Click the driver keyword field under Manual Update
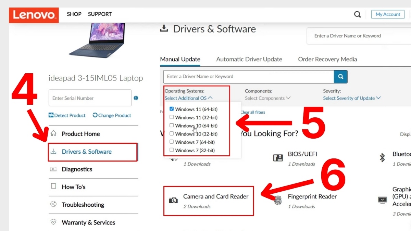Image resolution: width=411 pixels, height=231 pixels. coord(249,77)
